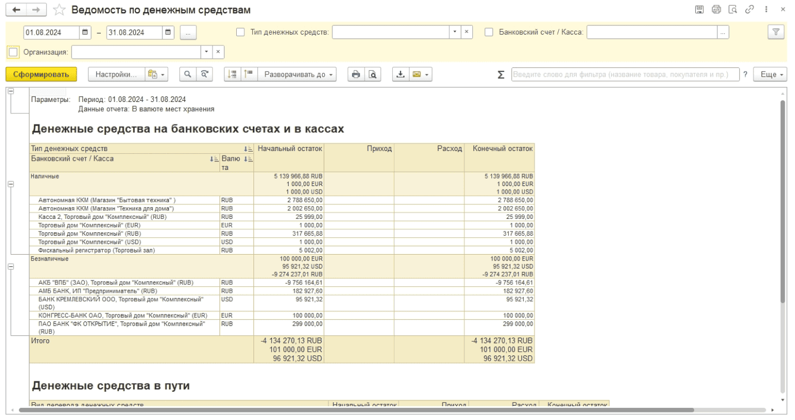This screenshot has width=795, height=420.
Task: Click the Тип денежных средств input field
Action: [391, 32]
